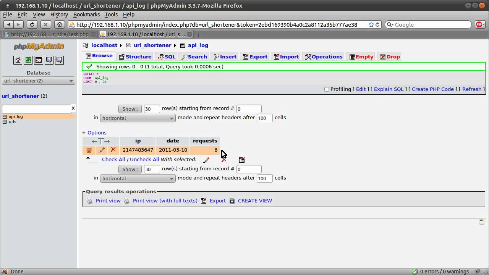The height and width of the screenshot is (275, 489).
Task: Click the Create PHP Code link
Action: point(433,89)
